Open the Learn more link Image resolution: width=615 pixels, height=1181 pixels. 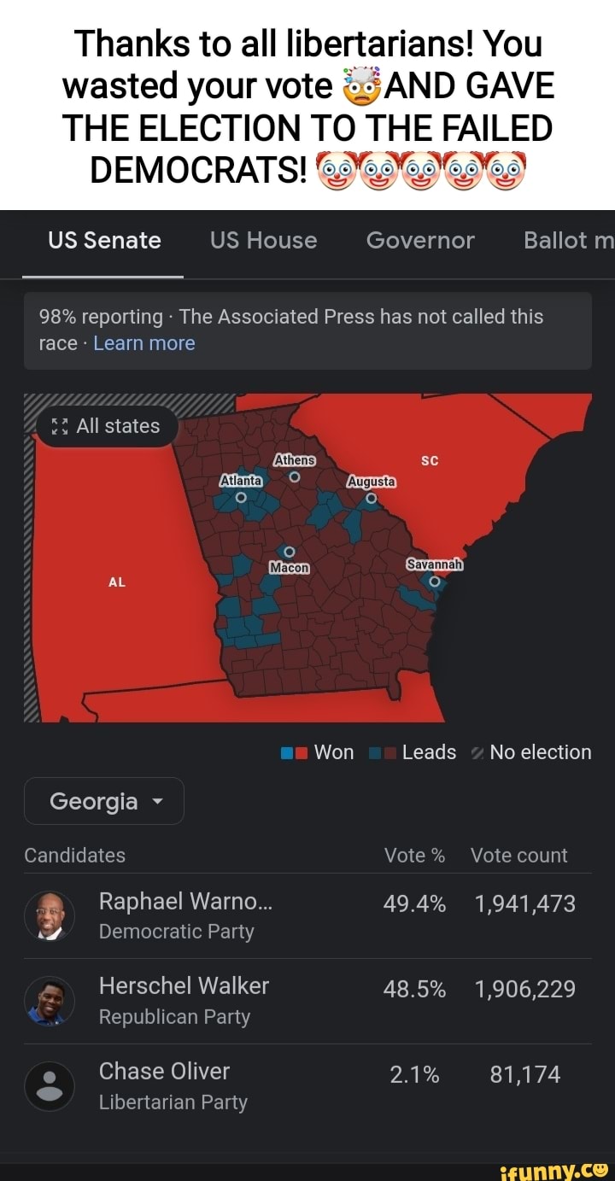(144, 343)
